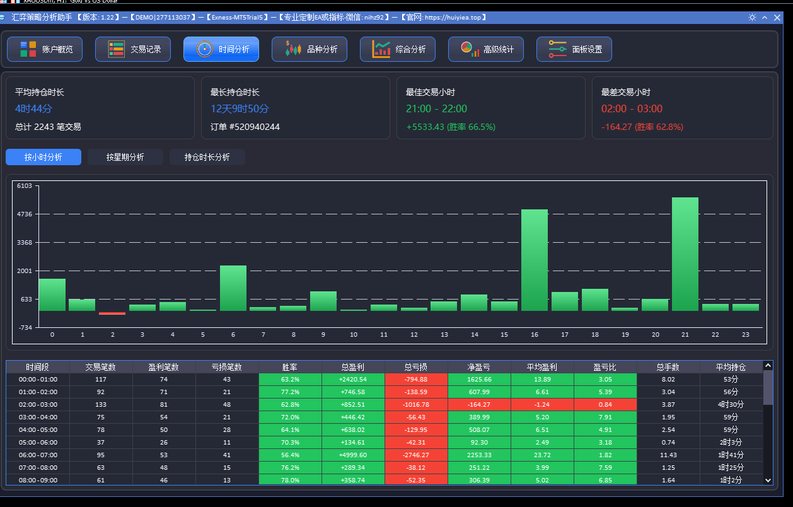Select the 时间分析 time analysis tab
Screen dimensions: 793x507
tap(221, 49)
